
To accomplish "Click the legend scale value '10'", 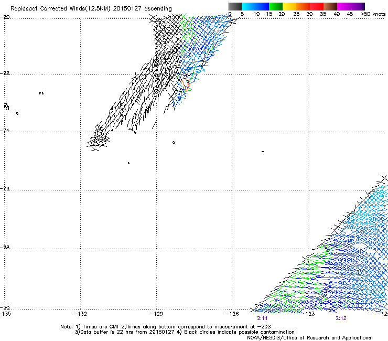I will (256, 14).
